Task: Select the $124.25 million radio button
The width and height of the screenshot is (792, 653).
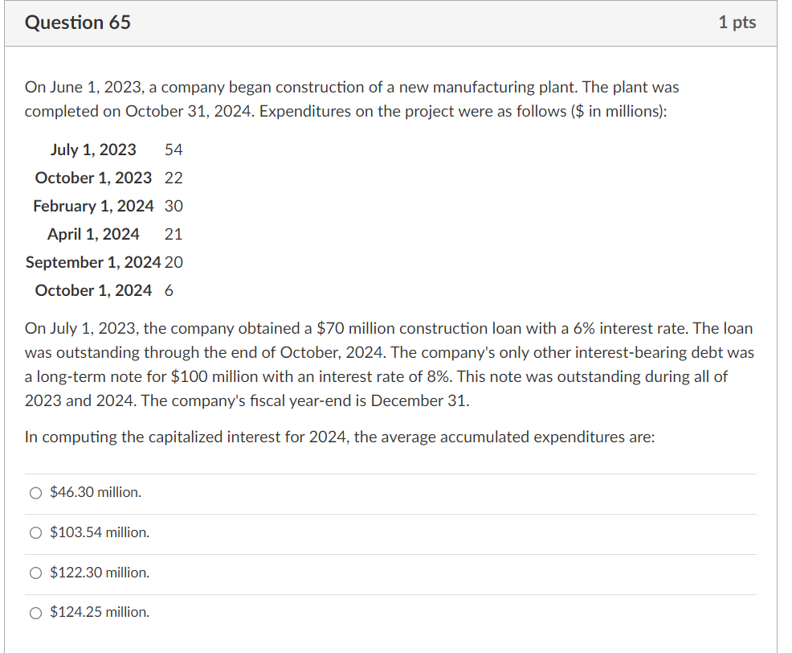Action: [x=35, y=612]
